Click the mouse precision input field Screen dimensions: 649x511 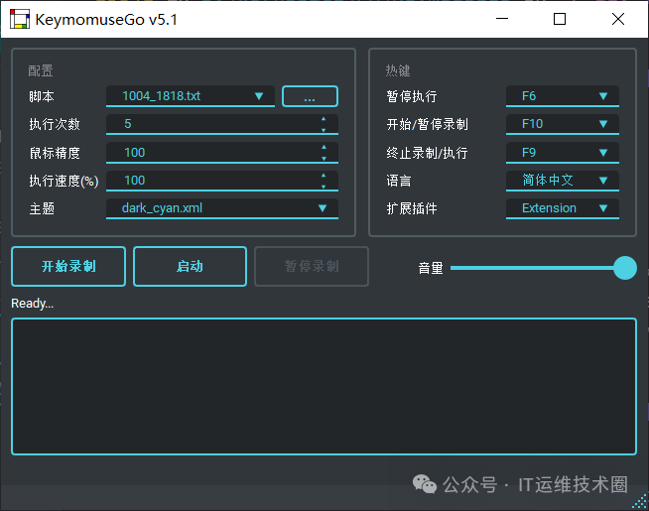tap(222, 152)
